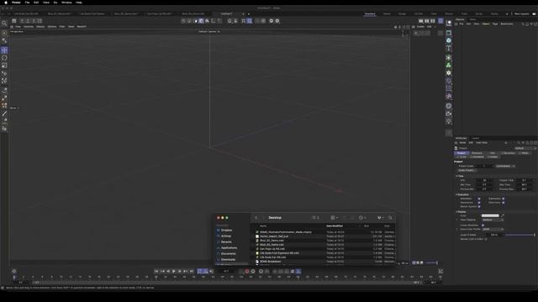The width and height of the screenshot is (538, 302).
Task: Open the Info tab in Attributes
Action: [x=493, y=153]
